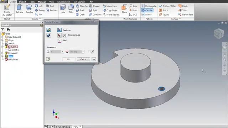Open angle value dropdown arrow
This screenshot has width=228, height=128.
[83, 52]
